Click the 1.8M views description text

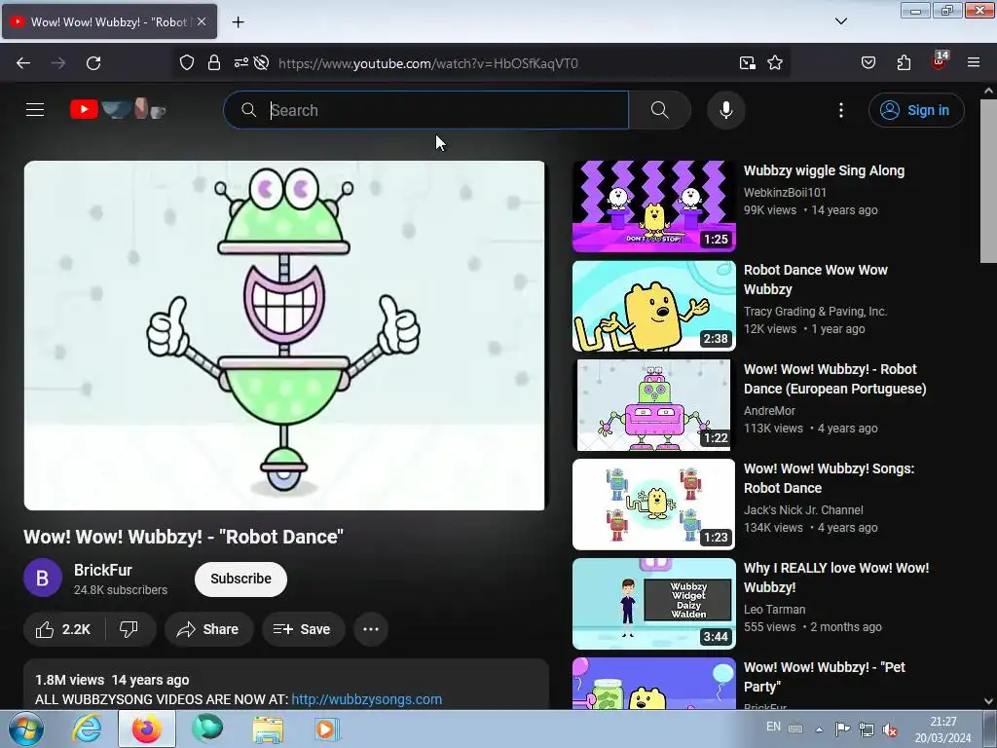coord(69,680)
